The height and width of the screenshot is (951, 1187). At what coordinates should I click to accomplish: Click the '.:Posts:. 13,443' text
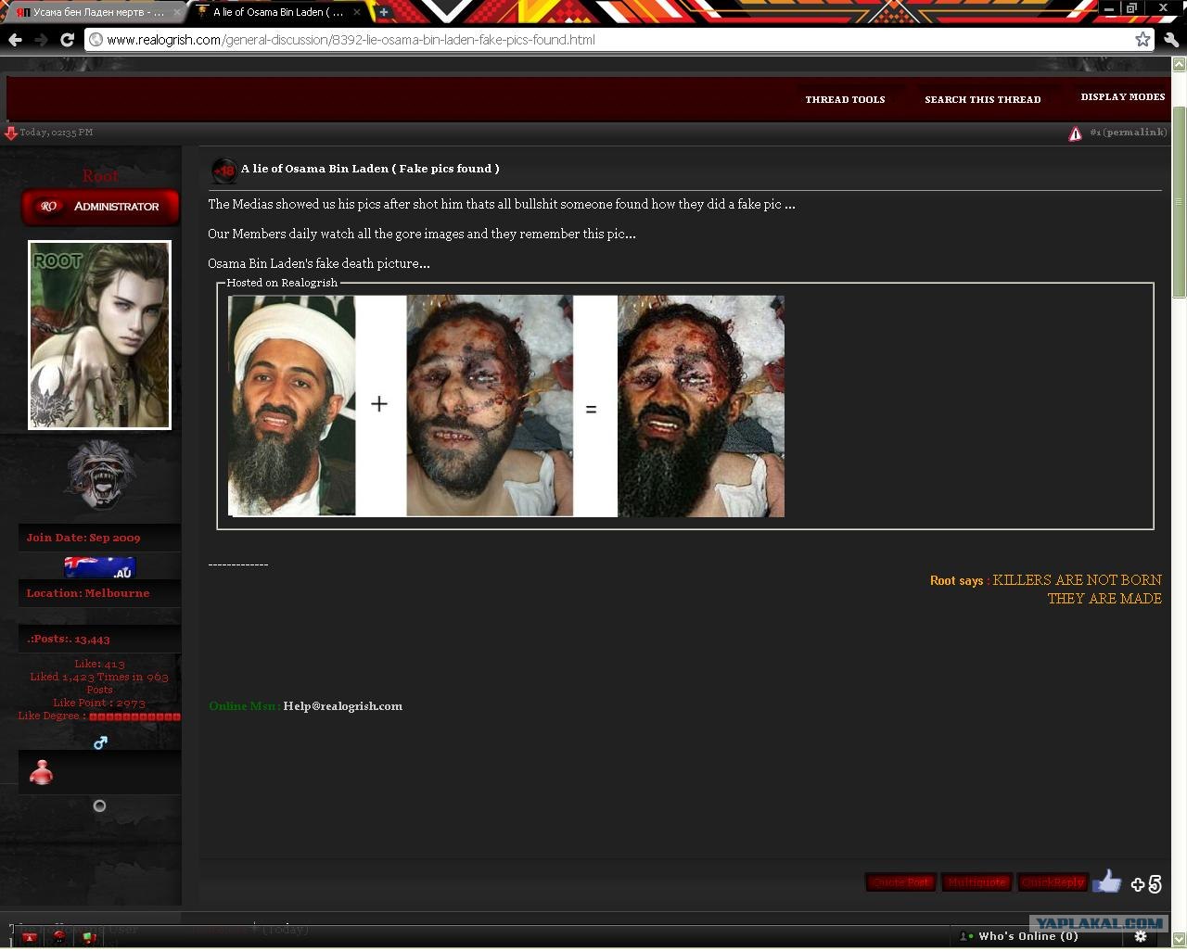69,640
